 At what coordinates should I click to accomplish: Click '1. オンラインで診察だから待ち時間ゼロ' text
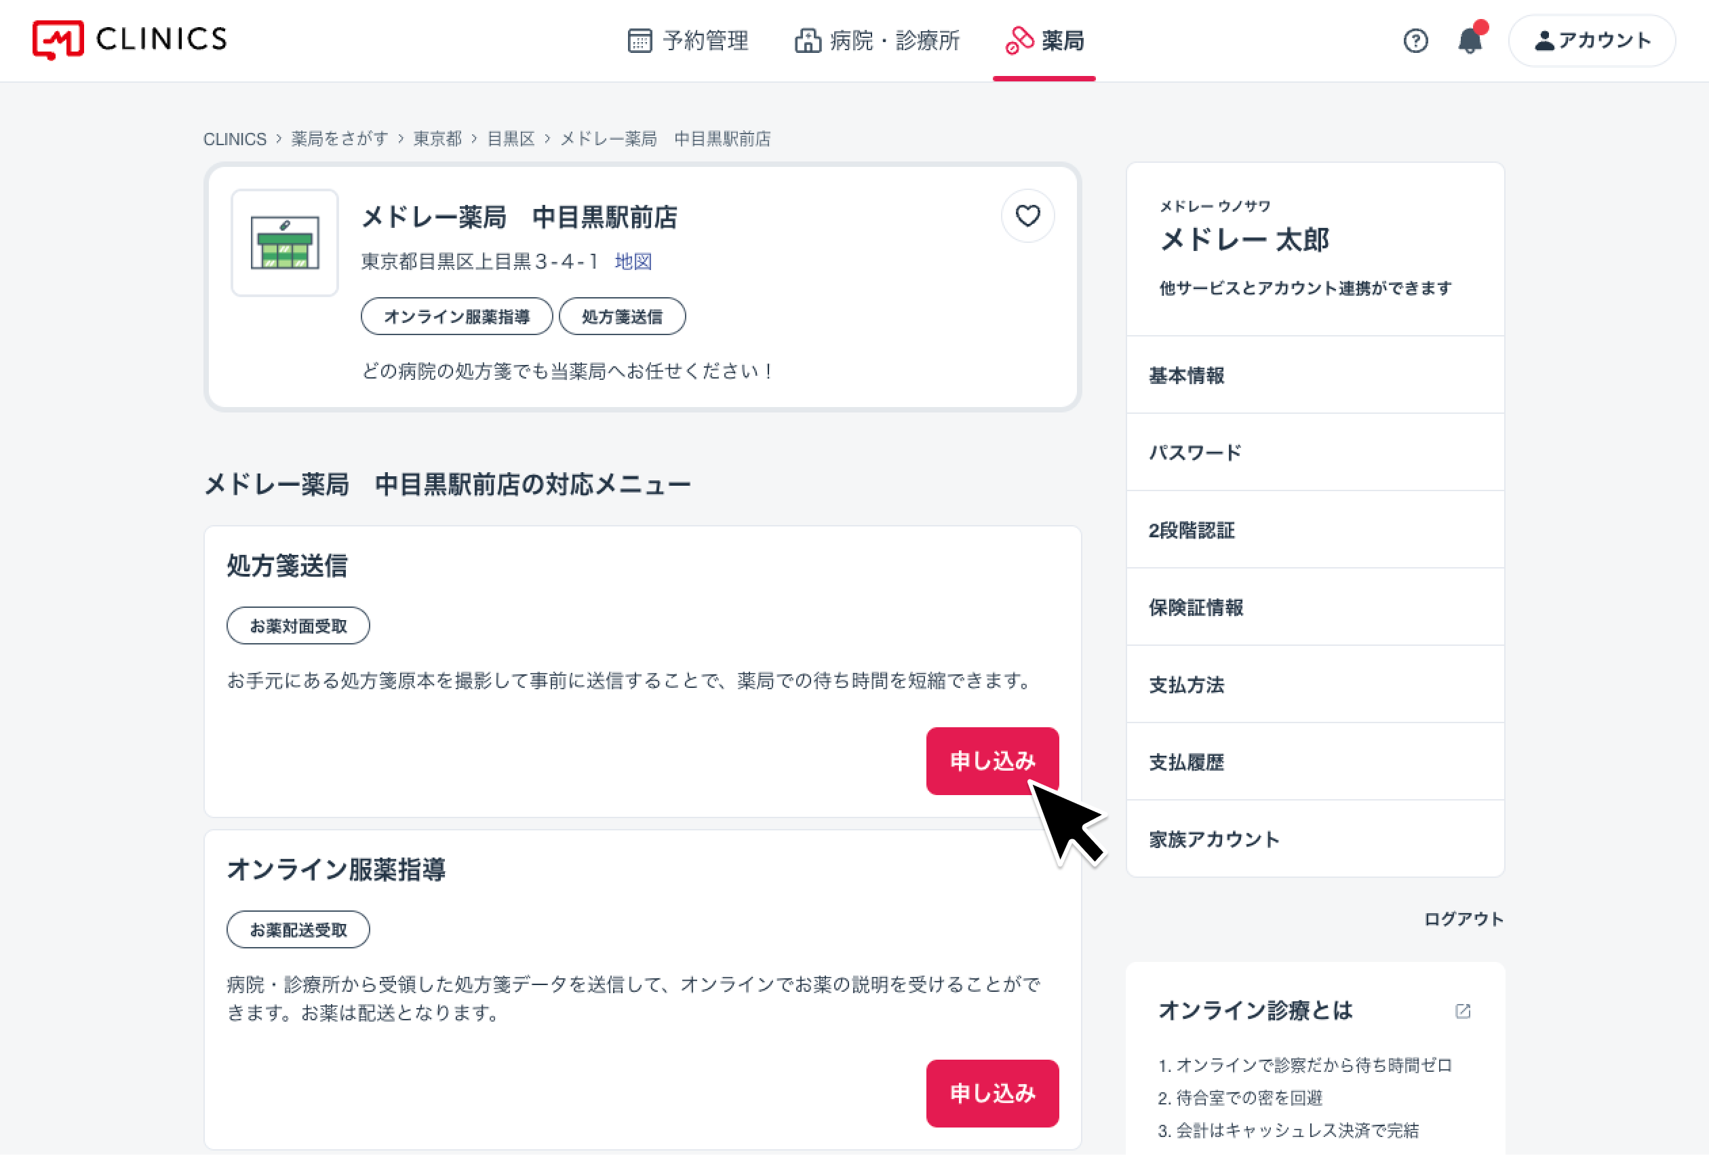point(1305,1066)
